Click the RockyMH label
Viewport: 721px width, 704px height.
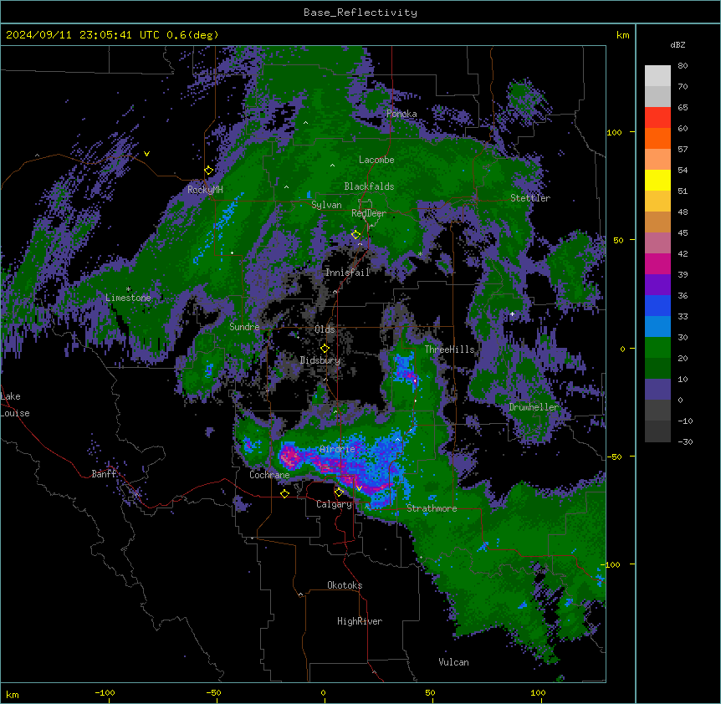click(205, 190)
